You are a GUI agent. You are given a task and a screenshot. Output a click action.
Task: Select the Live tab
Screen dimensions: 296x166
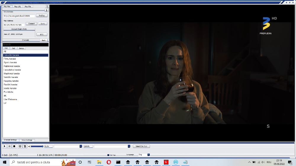pyautogui.click(x=6, y=48)
